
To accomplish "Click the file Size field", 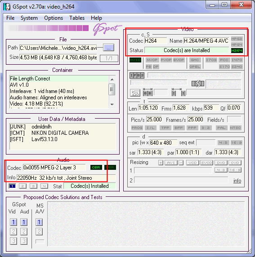I will (x=58, y=58).
